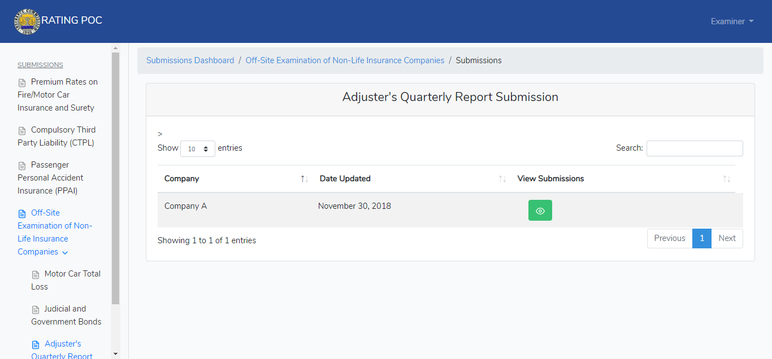View Company A submissions with eye button
This screenshot has width=772, height=359.
coord(540,211)
